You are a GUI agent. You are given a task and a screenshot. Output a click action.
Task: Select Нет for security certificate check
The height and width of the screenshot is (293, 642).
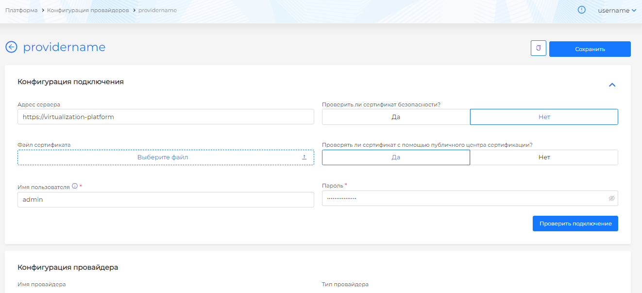544,117
